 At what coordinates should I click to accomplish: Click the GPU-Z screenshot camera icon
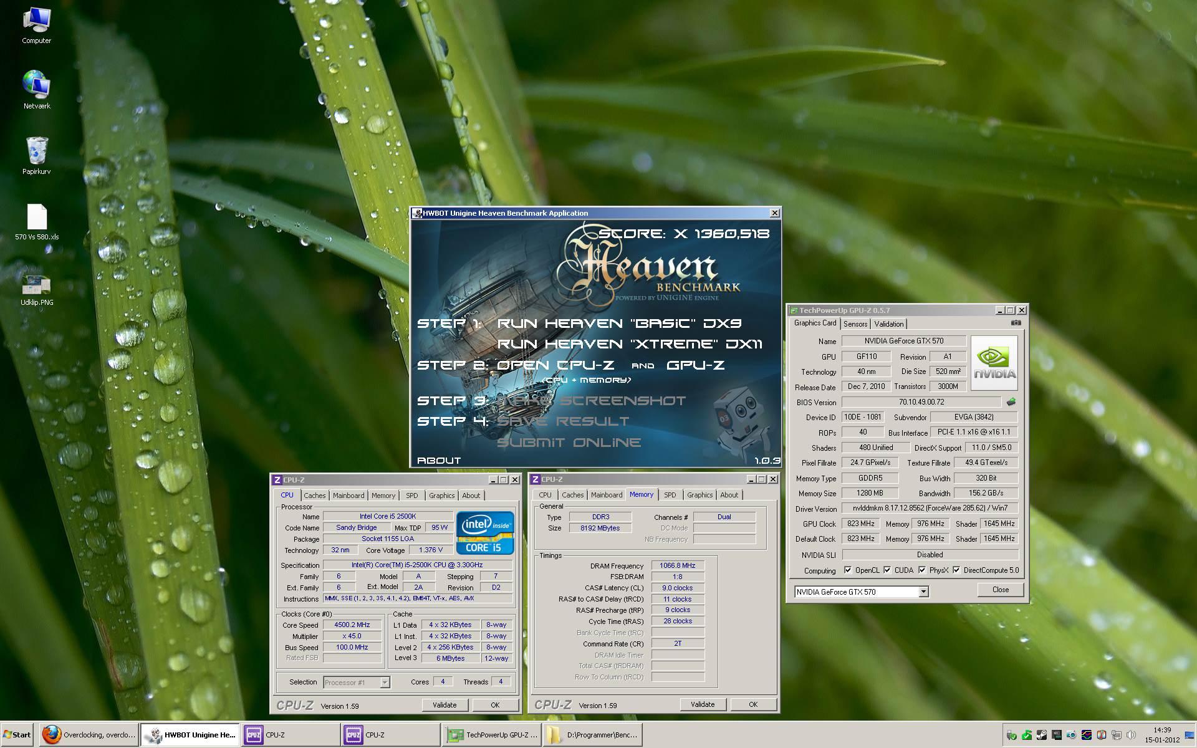pos(1016,323)
